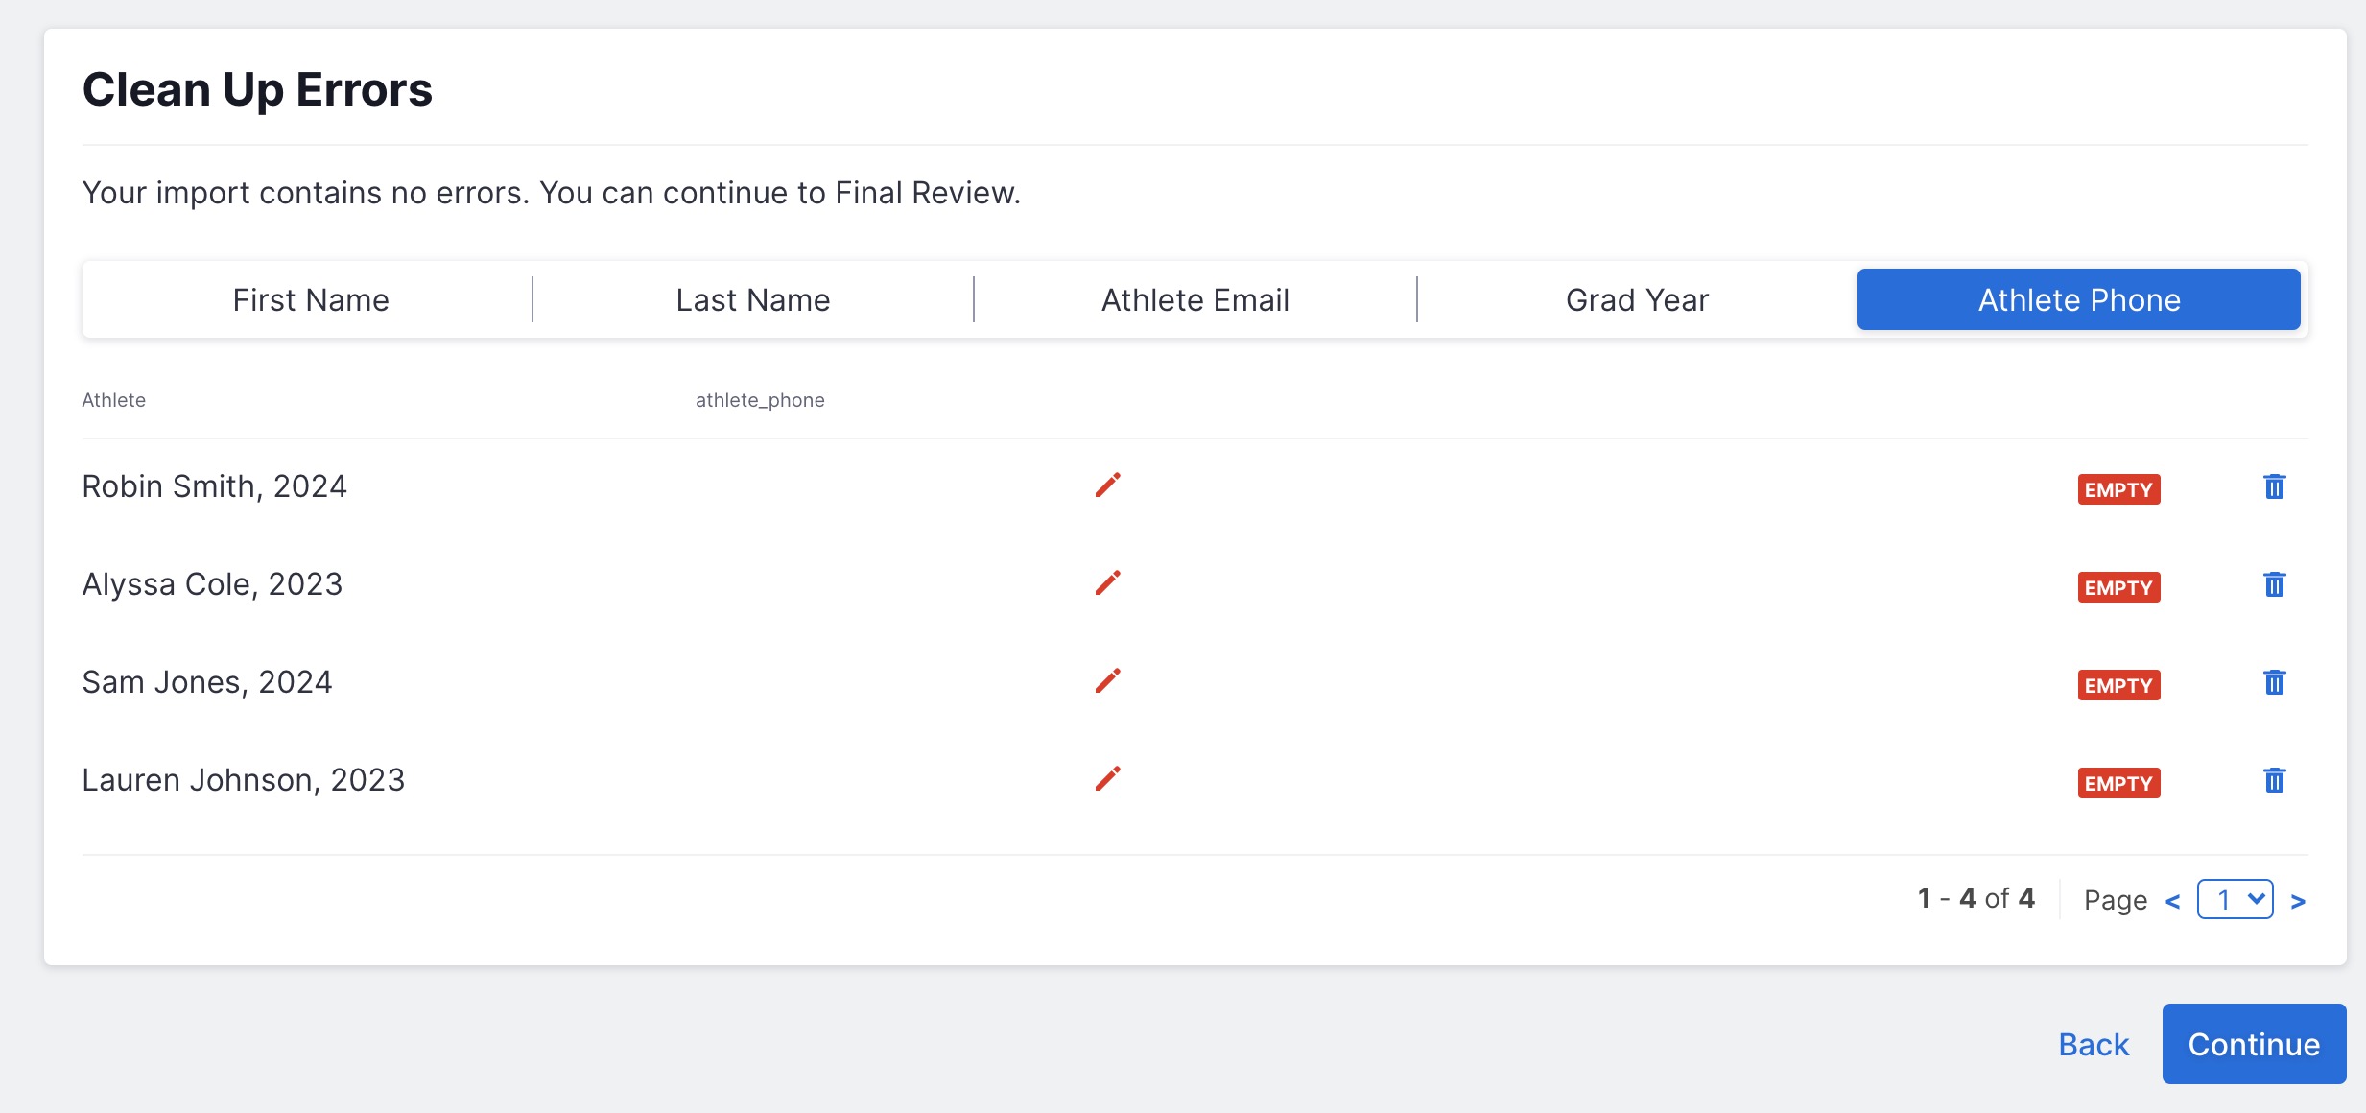Remove Sam Jones using the trash icon
This screenshot has width=2366, height=1113.
click(x=2274, y=683)
